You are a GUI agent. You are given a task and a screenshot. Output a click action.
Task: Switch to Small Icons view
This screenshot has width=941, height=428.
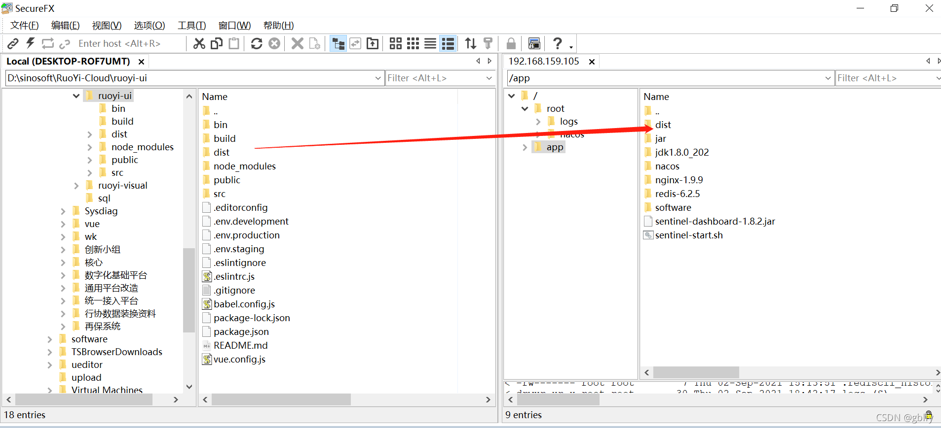coord(413,43)
